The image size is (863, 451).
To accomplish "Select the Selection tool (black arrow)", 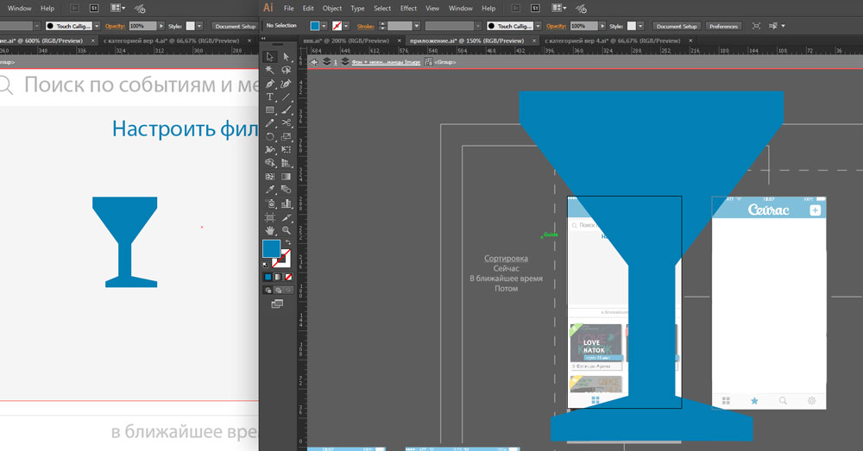I will click(269, 57).
